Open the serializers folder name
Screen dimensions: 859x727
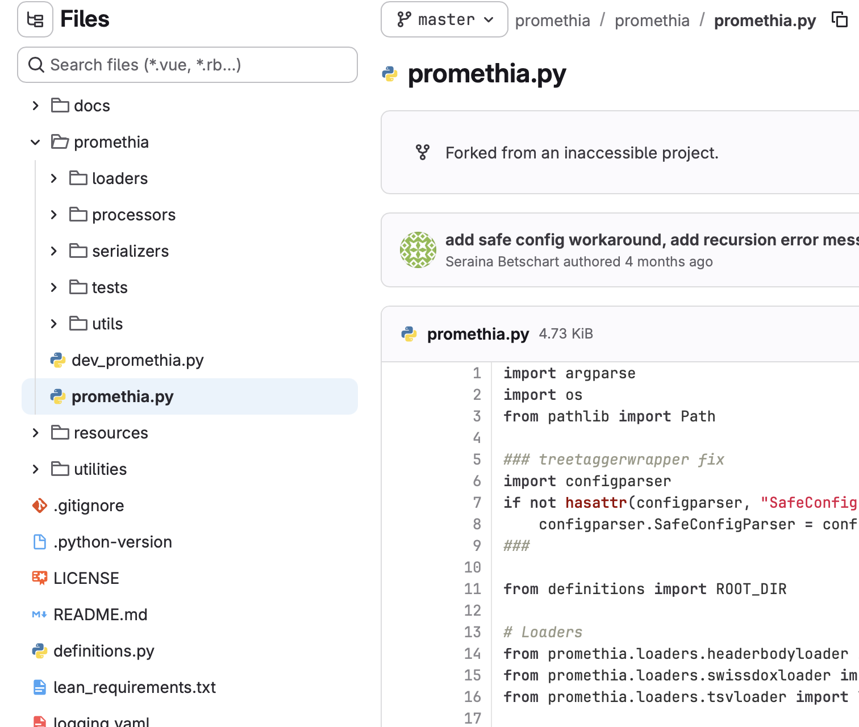131,251
